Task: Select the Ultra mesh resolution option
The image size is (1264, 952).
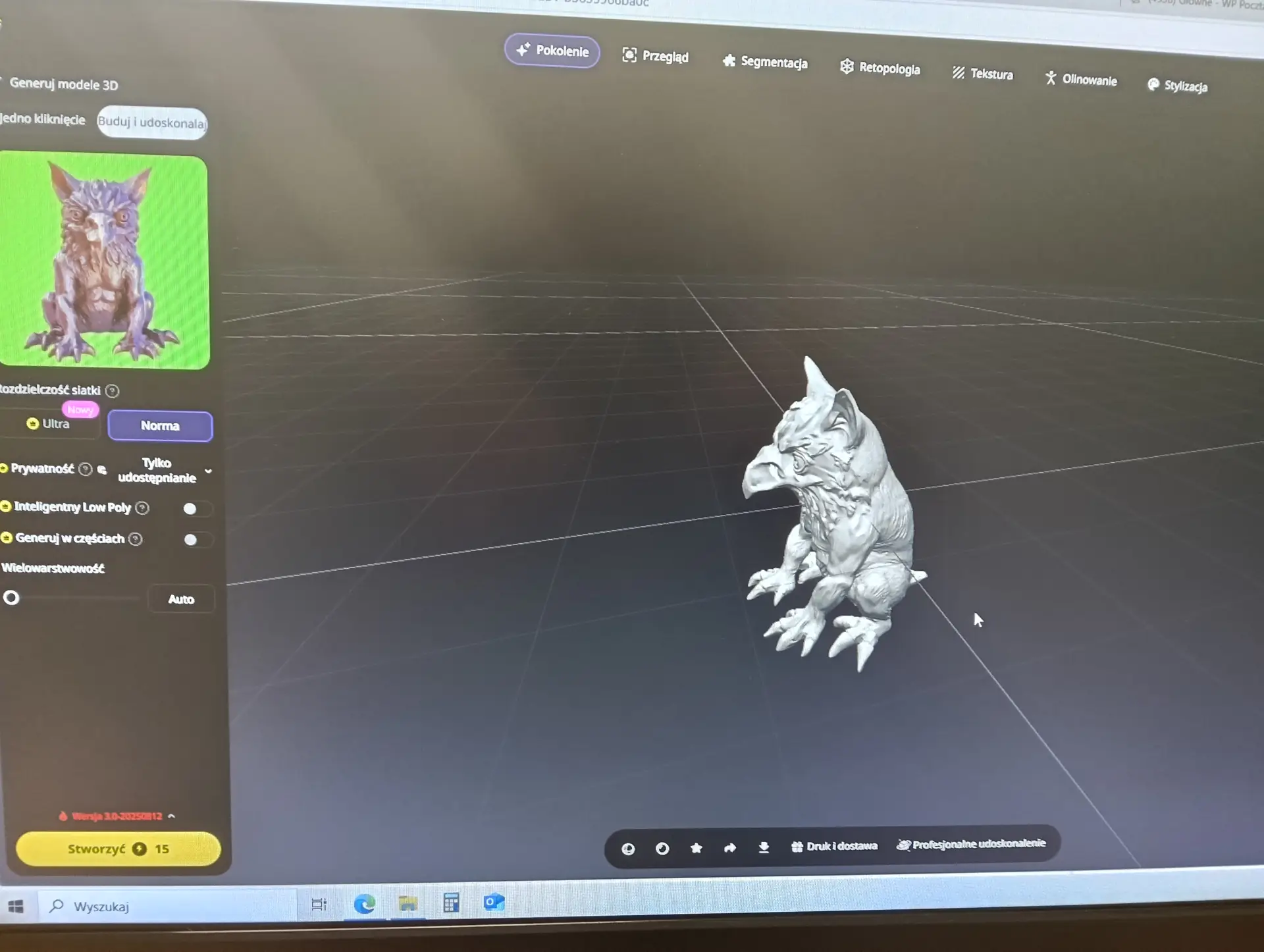Action: pos(50,424)
